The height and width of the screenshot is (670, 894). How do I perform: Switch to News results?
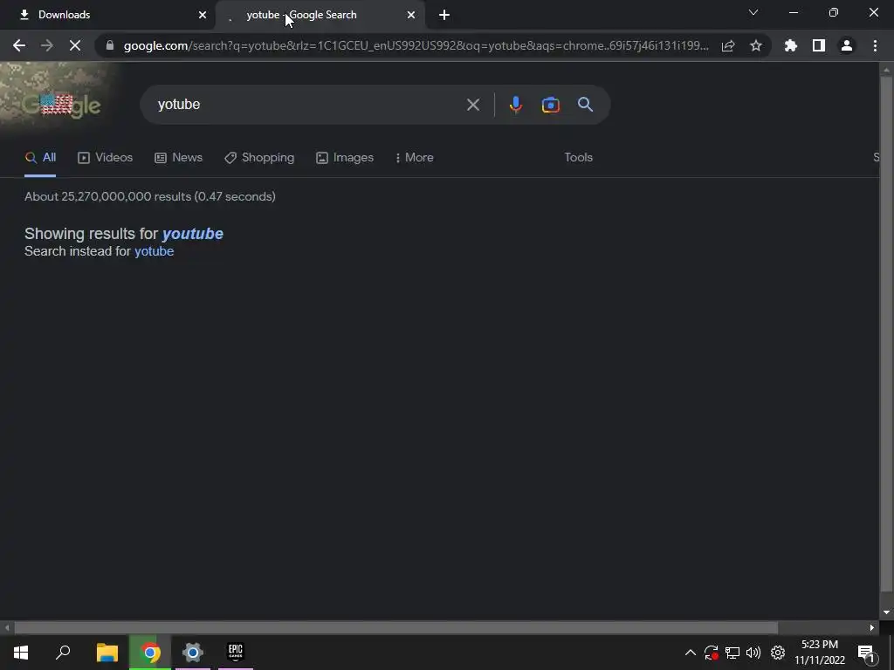[x=178, y=158]
